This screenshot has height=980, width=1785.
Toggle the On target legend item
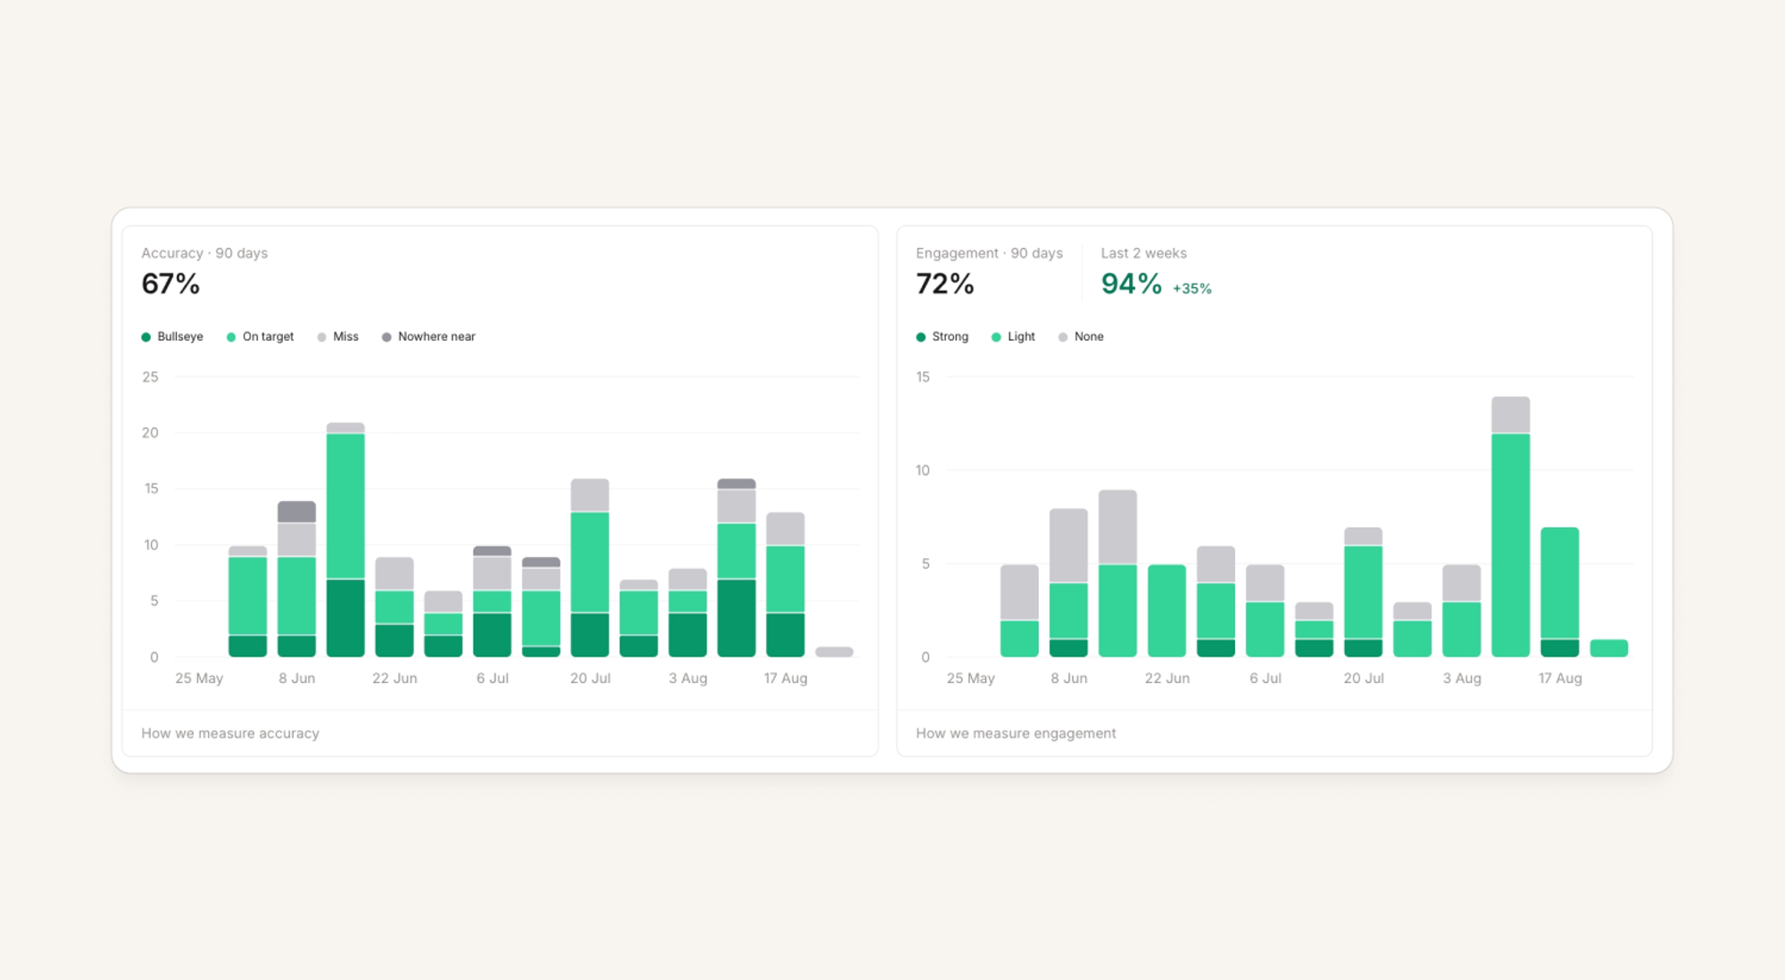(260, 336)
